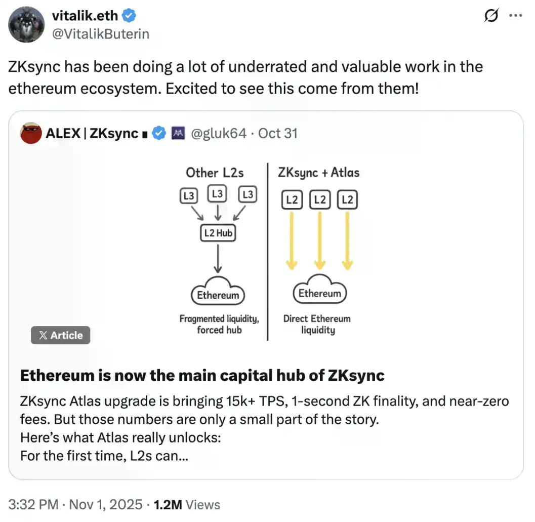Click the quoted ALEX | ZKsync display name
This screenshot has height=522, width=535.
point(90,133)
